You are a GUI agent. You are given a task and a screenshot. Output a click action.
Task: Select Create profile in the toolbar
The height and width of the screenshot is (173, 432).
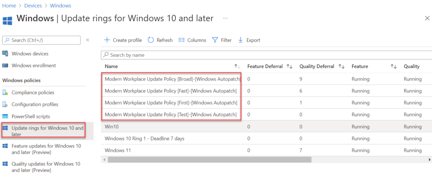coord(127,40)
